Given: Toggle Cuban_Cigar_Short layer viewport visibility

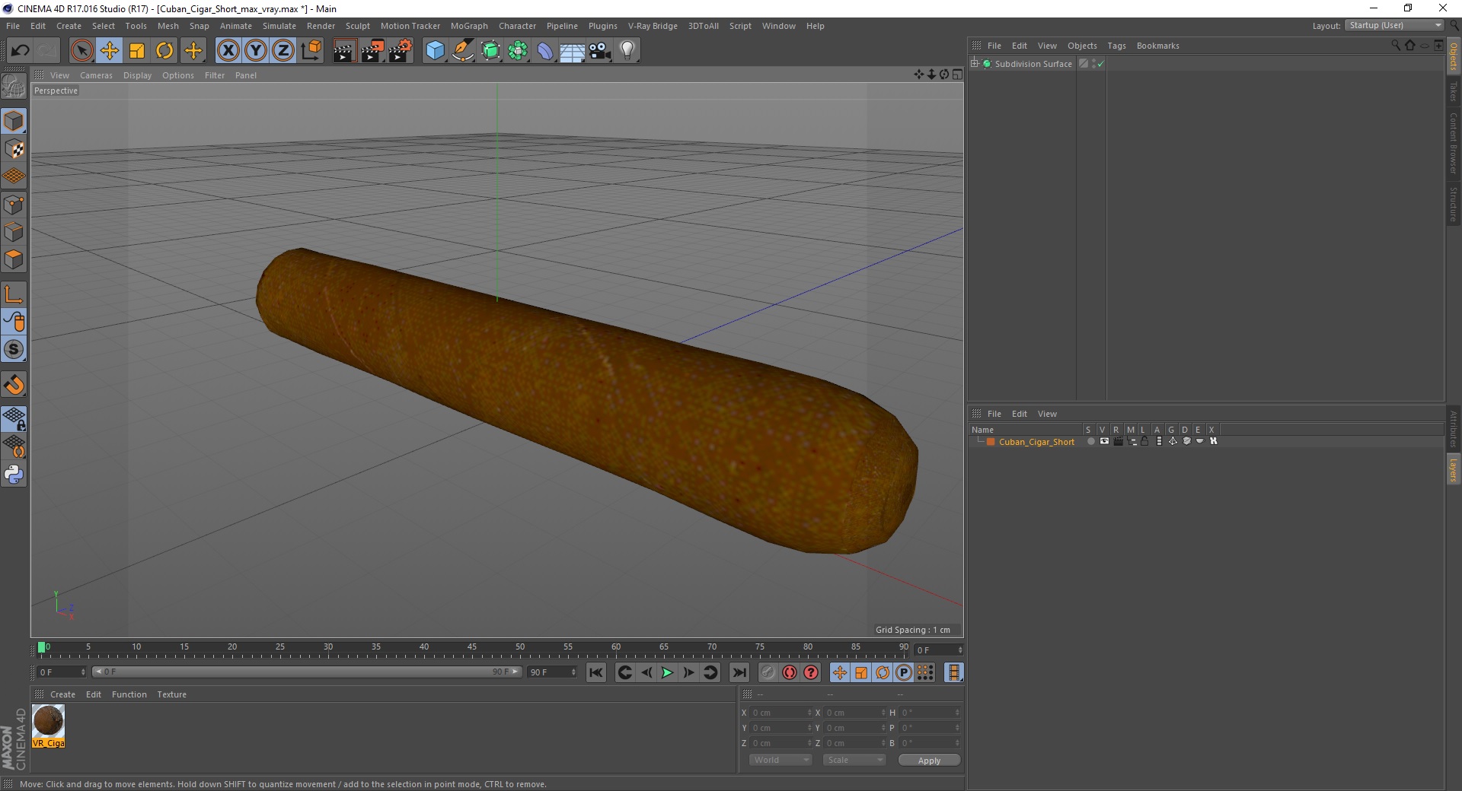Looking at the screenshot, I should pyautogui.click(x=1104, y=441).
